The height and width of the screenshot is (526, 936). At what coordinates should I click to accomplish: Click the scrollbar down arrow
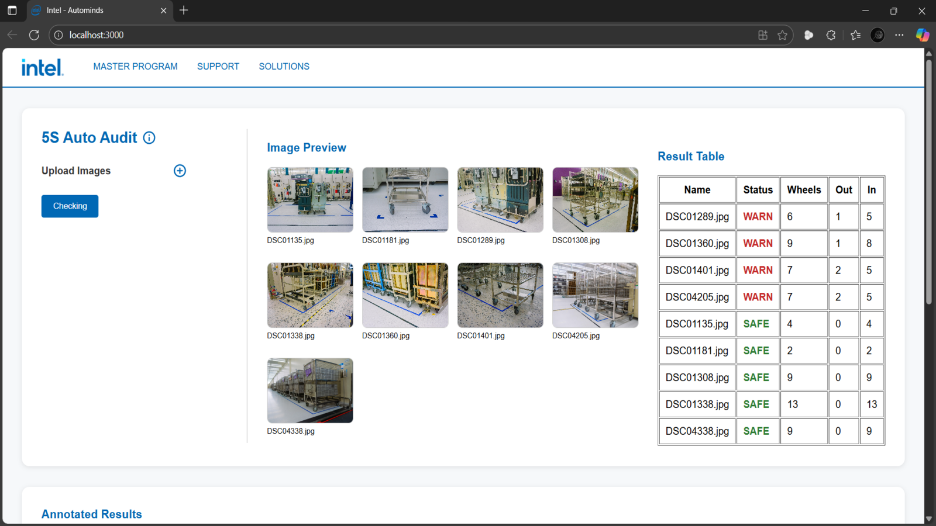coord(928,518)
